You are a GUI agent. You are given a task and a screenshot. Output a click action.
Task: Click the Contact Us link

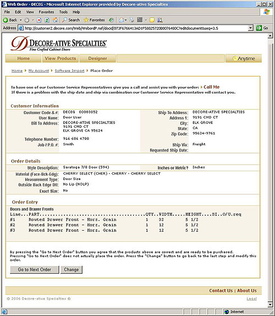pos(221,291)
